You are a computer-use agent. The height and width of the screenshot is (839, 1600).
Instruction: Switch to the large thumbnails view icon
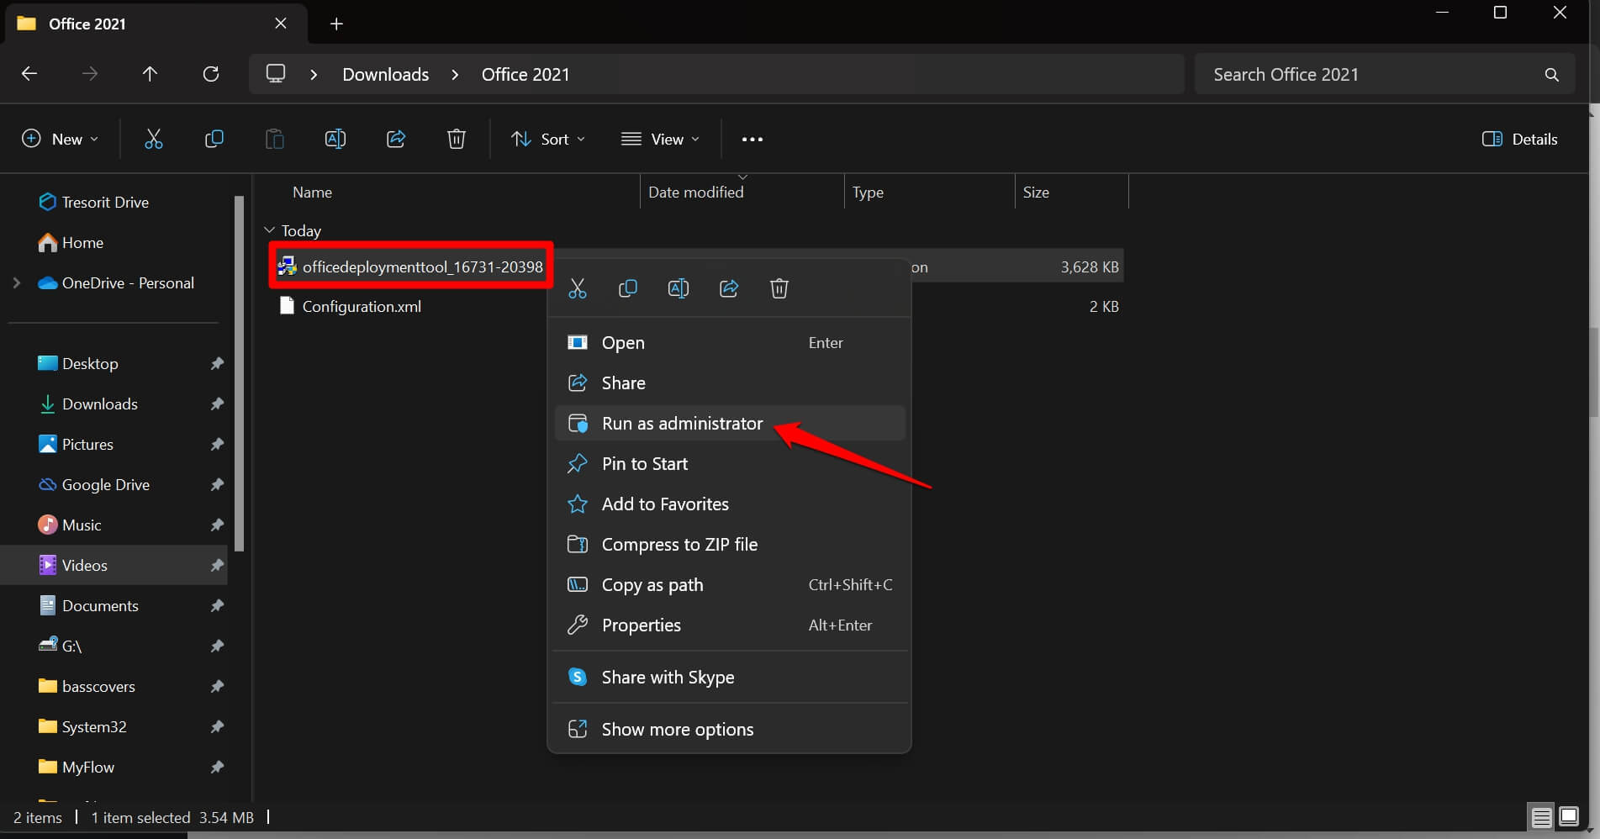point(1569,817)
